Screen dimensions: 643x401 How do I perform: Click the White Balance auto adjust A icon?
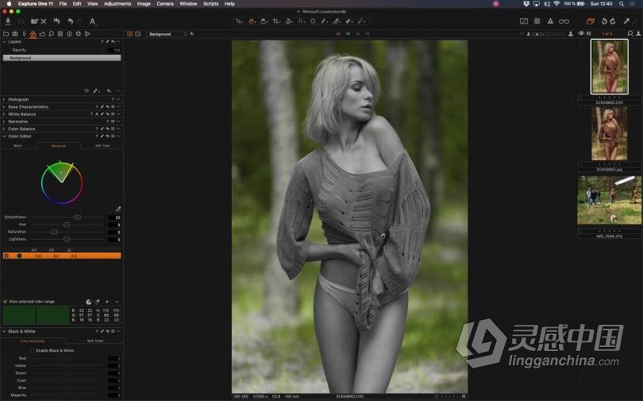click(97, 114)
